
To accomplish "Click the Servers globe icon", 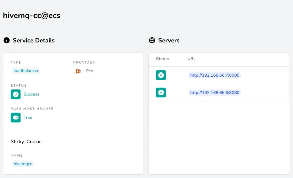I will (x=152, y=40).
